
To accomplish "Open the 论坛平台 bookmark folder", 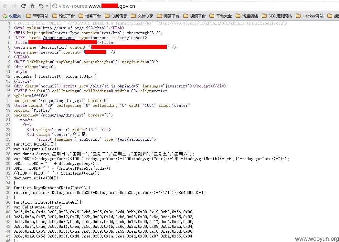I will [64, 16].
